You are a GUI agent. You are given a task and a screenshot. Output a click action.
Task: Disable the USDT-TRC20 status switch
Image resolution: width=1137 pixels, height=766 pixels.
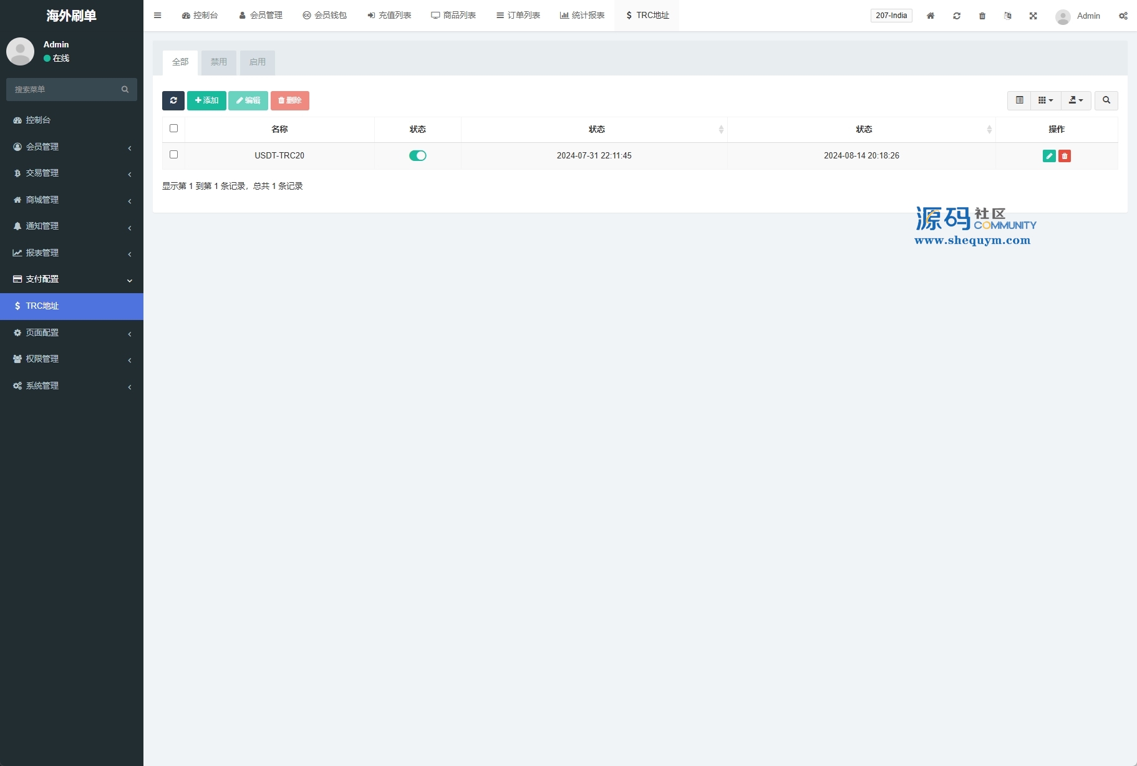(x=417, y=156)
